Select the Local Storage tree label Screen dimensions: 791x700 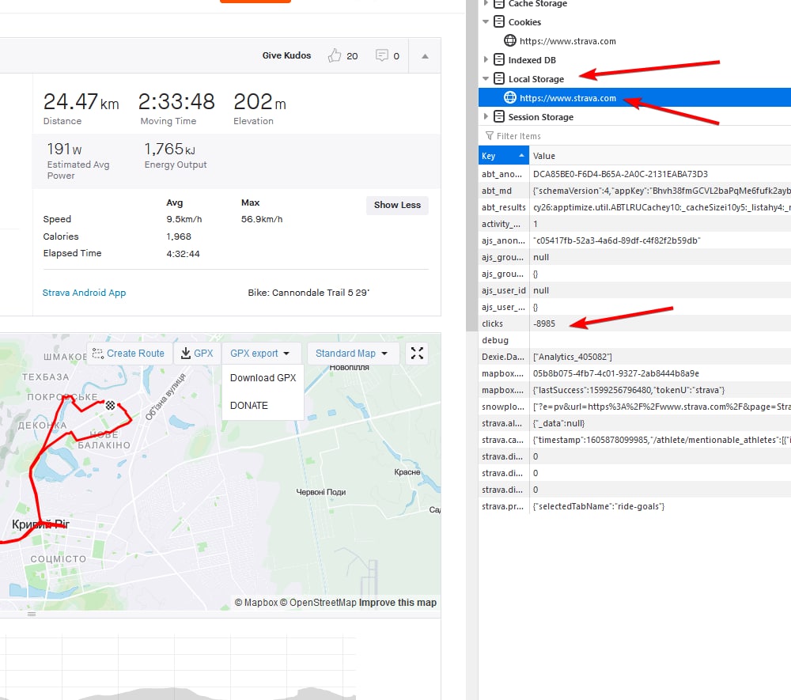tap(536, 79)
